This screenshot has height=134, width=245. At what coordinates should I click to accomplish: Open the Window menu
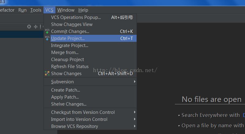tap(66, 10)
